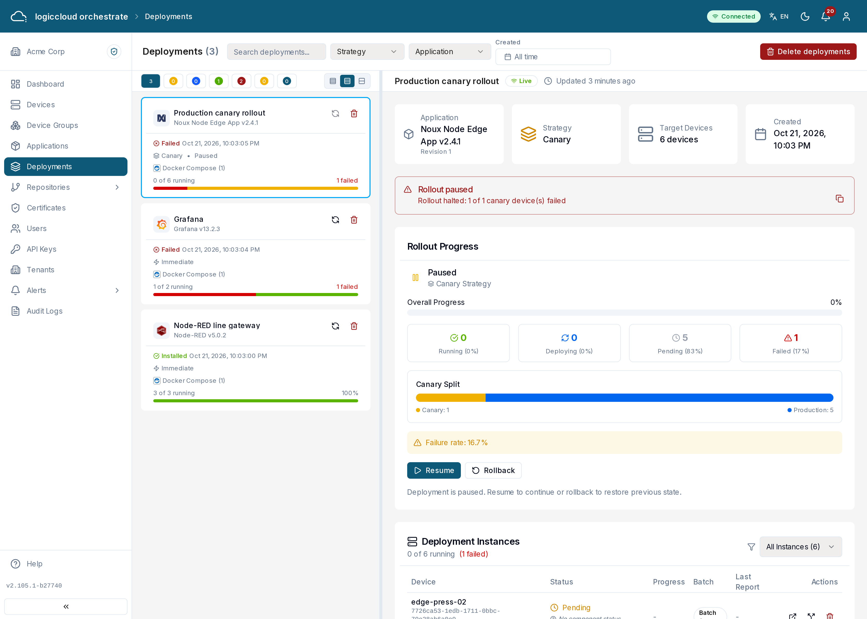This screenshot has height=619, width=867.
Task: Open Help in sidebar
Action: [66, 564]
